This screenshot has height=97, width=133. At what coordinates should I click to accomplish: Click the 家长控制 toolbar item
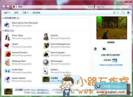coord(36,13)
